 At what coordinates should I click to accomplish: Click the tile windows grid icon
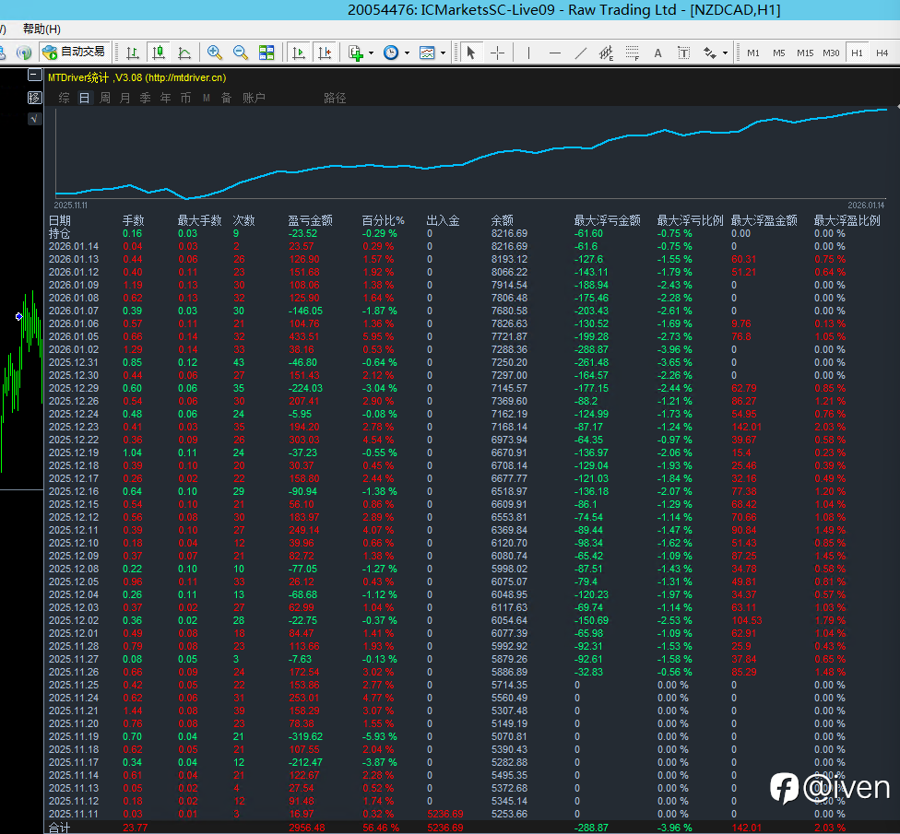(266, 53)
